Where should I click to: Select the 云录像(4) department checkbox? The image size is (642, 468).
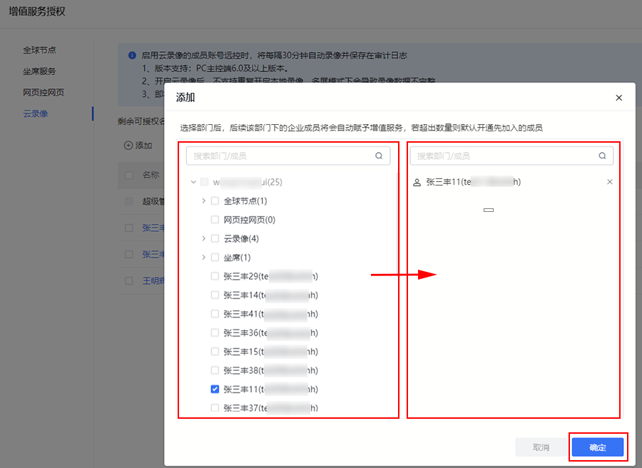(x=215, y=238)
